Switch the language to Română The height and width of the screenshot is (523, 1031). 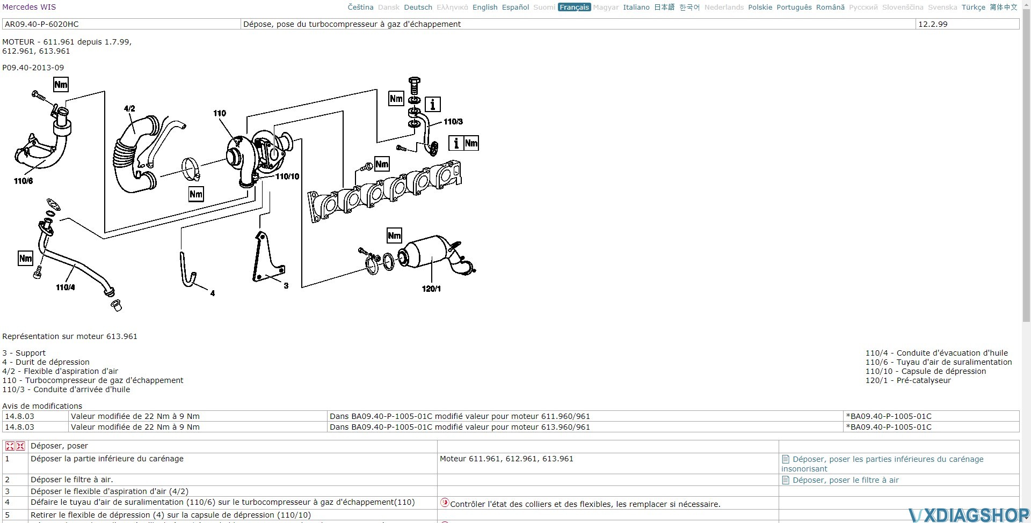[x=830, y=7]
